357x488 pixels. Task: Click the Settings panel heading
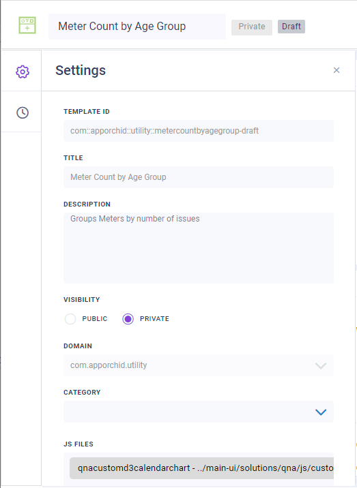click(81, 70)
